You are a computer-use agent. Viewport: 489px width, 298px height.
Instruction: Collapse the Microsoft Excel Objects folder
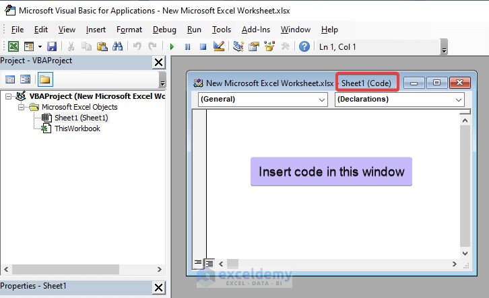(21, 107)
